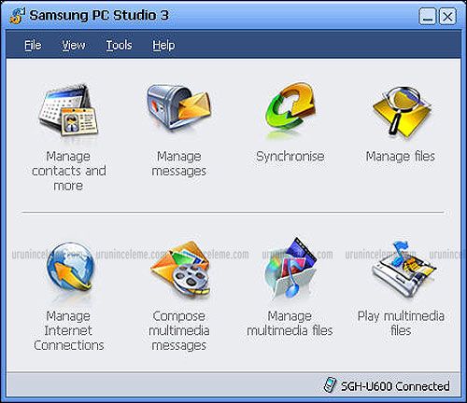Image resolution: width=467 pixels, height=403 pixels.
Task: Open the Manage multimedia files icon
Action: [x=290, y=268]
